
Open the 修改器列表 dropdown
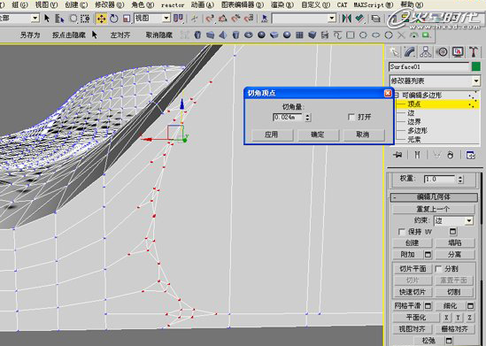point(435,81)
